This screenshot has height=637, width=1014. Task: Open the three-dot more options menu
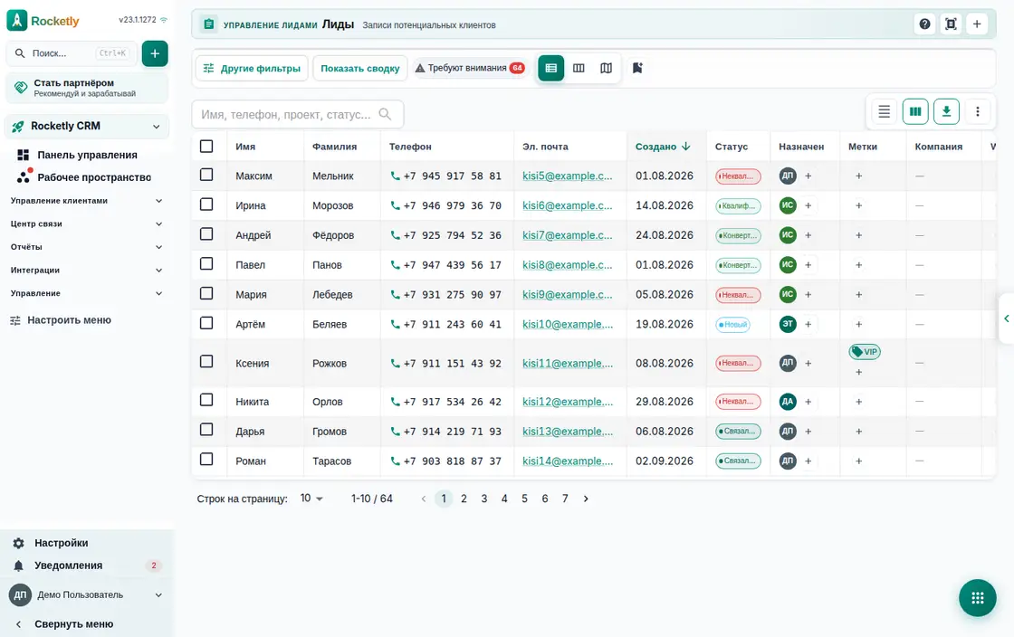977,112
